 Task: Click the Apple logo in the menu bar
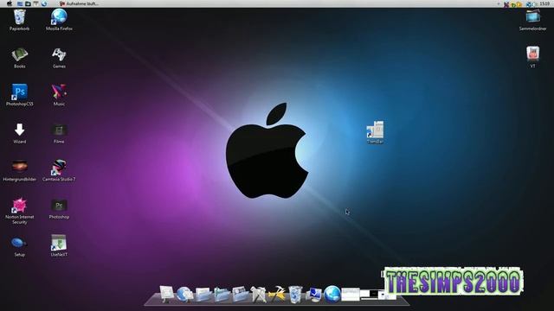10,3
